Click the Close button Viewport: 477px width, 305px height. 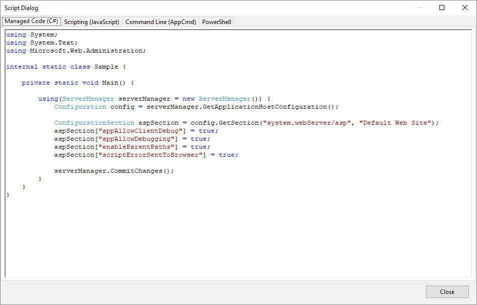click(x=447, y=291)
